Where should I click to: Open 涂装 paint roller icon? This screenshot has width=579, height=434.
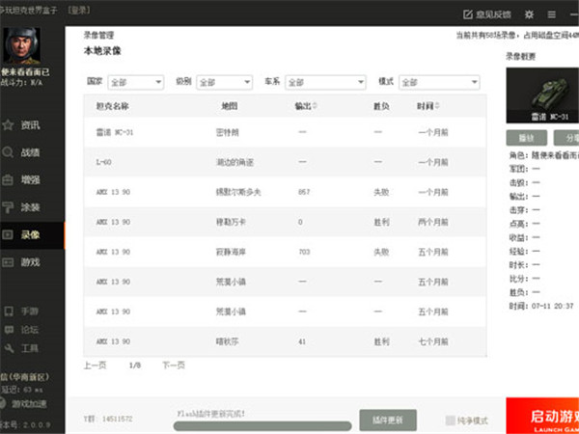coord(9,206)
